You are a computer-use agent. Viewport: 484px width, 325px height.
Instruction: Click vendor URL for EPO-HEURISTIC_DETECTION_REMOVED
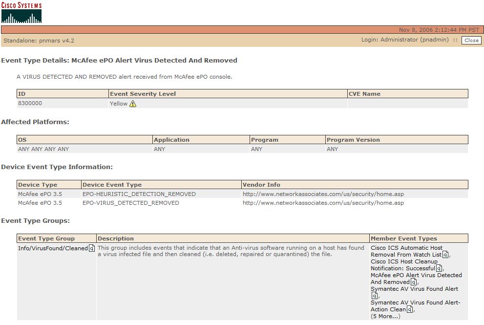click(323, 194)
